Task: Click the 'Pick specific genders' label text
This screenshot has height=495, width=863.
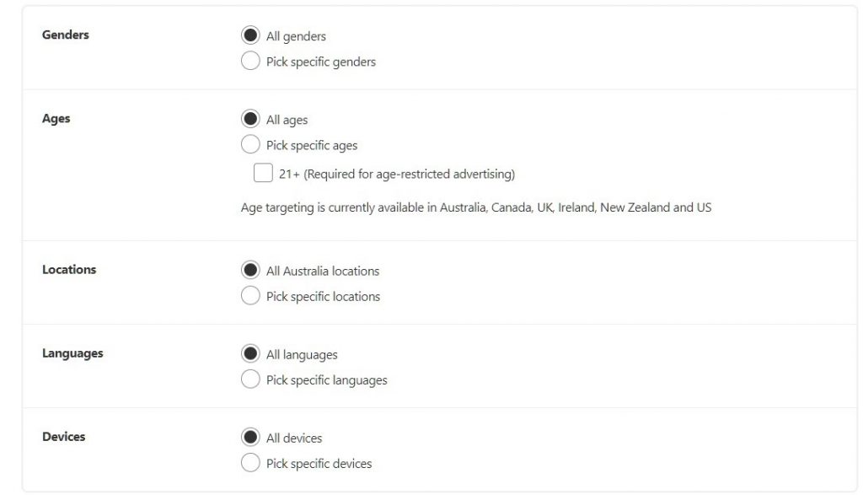Action: [321, 62]
